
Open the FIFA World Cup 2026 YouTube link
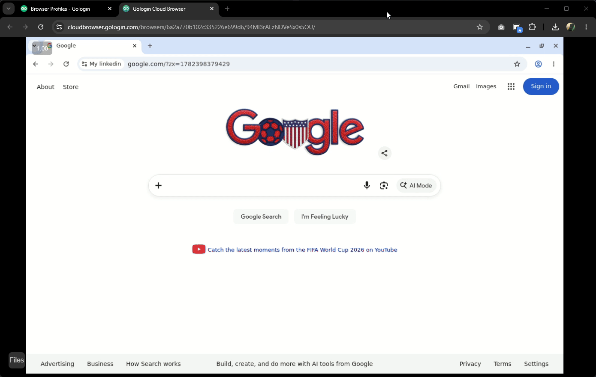click(302, 250)
